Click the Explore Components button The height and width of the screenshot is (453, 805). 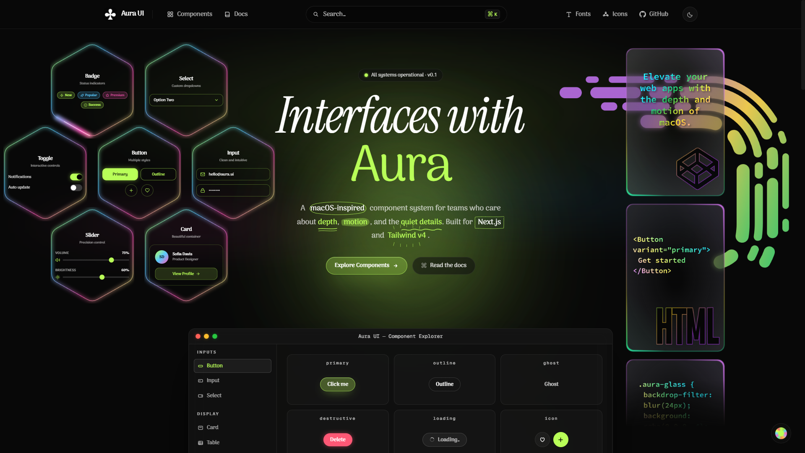[366, 266]
